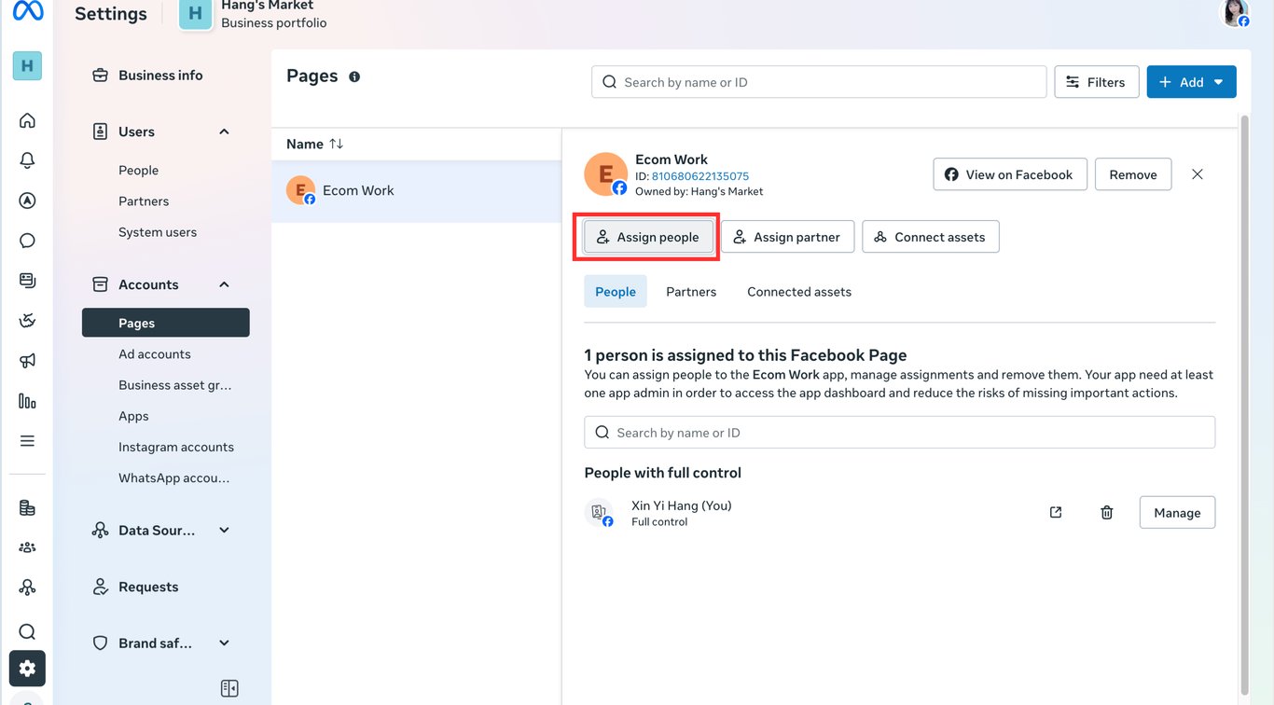Click the Pages search by name or ID field
Viewport: 1274px width, 705px height.
819,82
